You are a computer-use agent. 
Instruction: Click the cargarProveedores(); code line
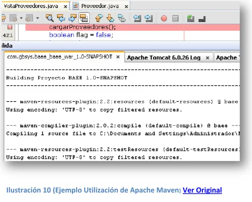coord(82,27)
